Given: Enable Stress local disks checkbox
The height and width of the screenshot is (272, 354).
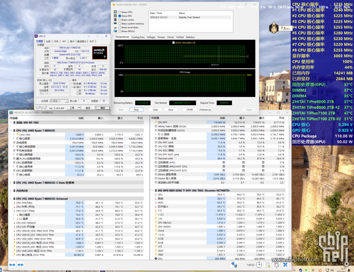Looking at the screenshot, I should [x=120, y=27].
